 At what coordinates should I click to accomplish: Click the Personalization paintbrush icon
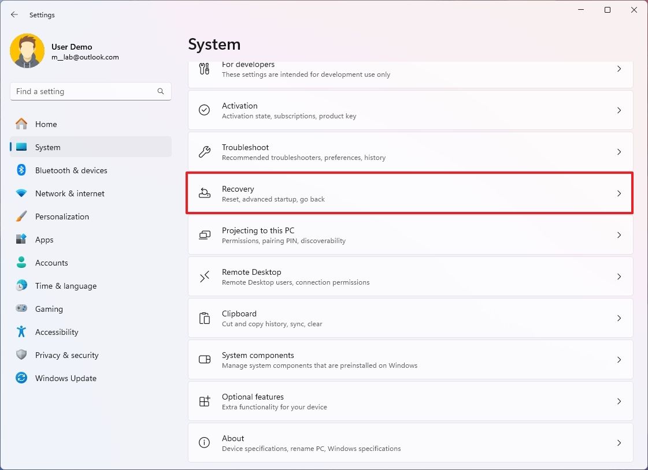click(22, 217)
